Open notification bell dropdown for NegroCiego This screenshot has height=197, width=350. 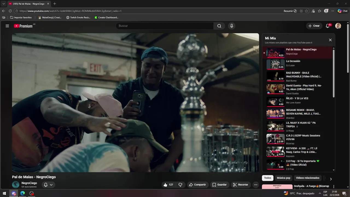tap(48, 185)
